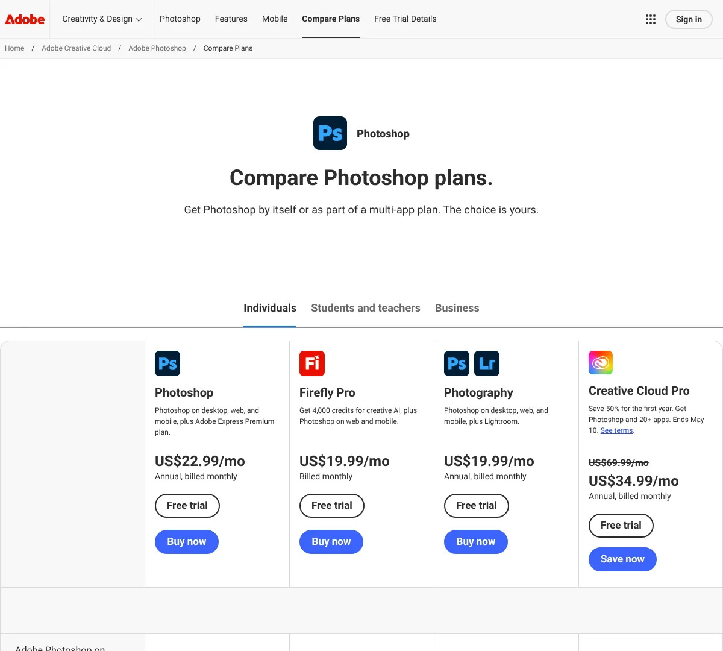The height and width of the screenshot is (651, 723).
Task: Click the Firefly Pro plan title
Action: pyautogui.click(x=327, y=392)
